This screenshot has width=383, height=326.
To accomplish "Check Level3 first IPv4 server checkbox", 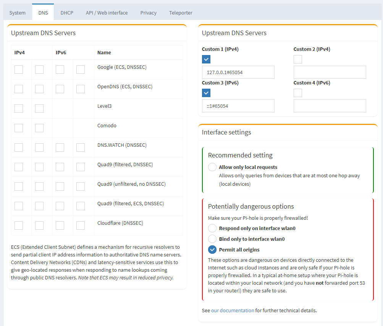I will [x=19, y=109].
